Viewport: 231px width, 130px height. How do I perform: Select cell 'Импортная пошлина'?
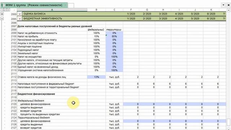pos(52,47)
